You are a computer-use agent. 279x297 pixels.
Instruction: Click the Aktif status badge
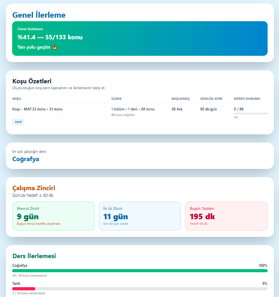[x=18, y=122]
